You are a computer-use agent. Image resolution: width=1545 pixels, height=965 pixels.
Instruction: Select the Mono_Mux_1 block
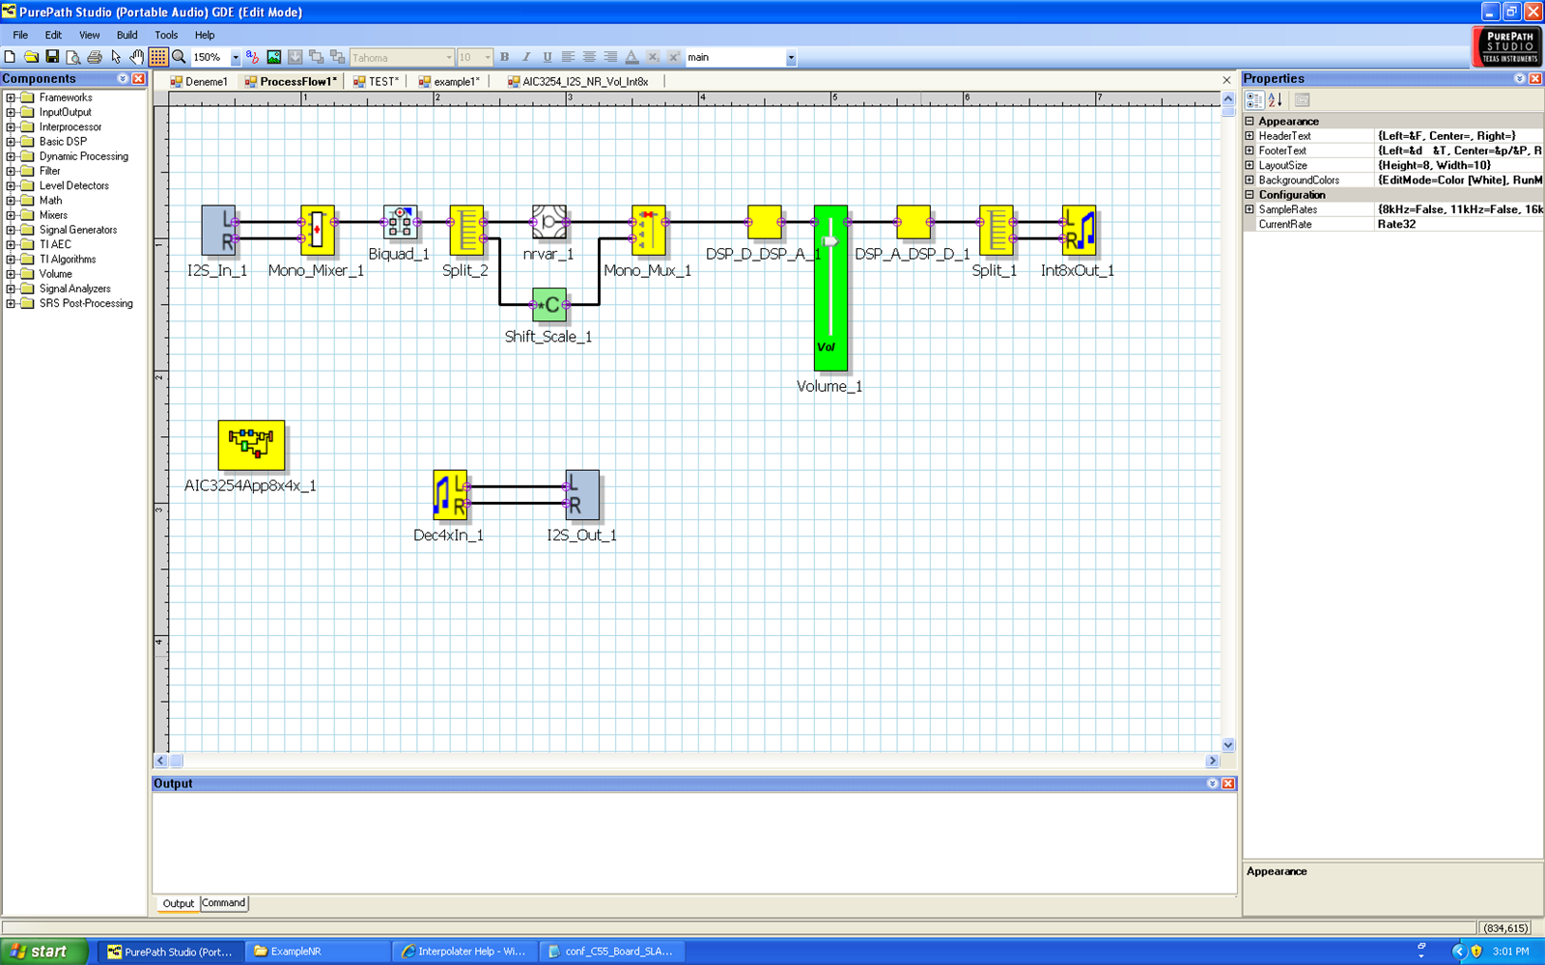tap(649, 231)
